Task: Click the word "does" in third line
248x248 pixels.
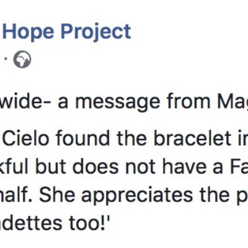Action: coord(95,167)
